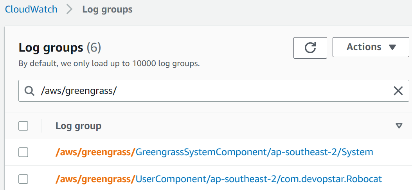Click the Log groups panel heading
The height and width of the screenshot is (190, 412).
pos(51,48)
